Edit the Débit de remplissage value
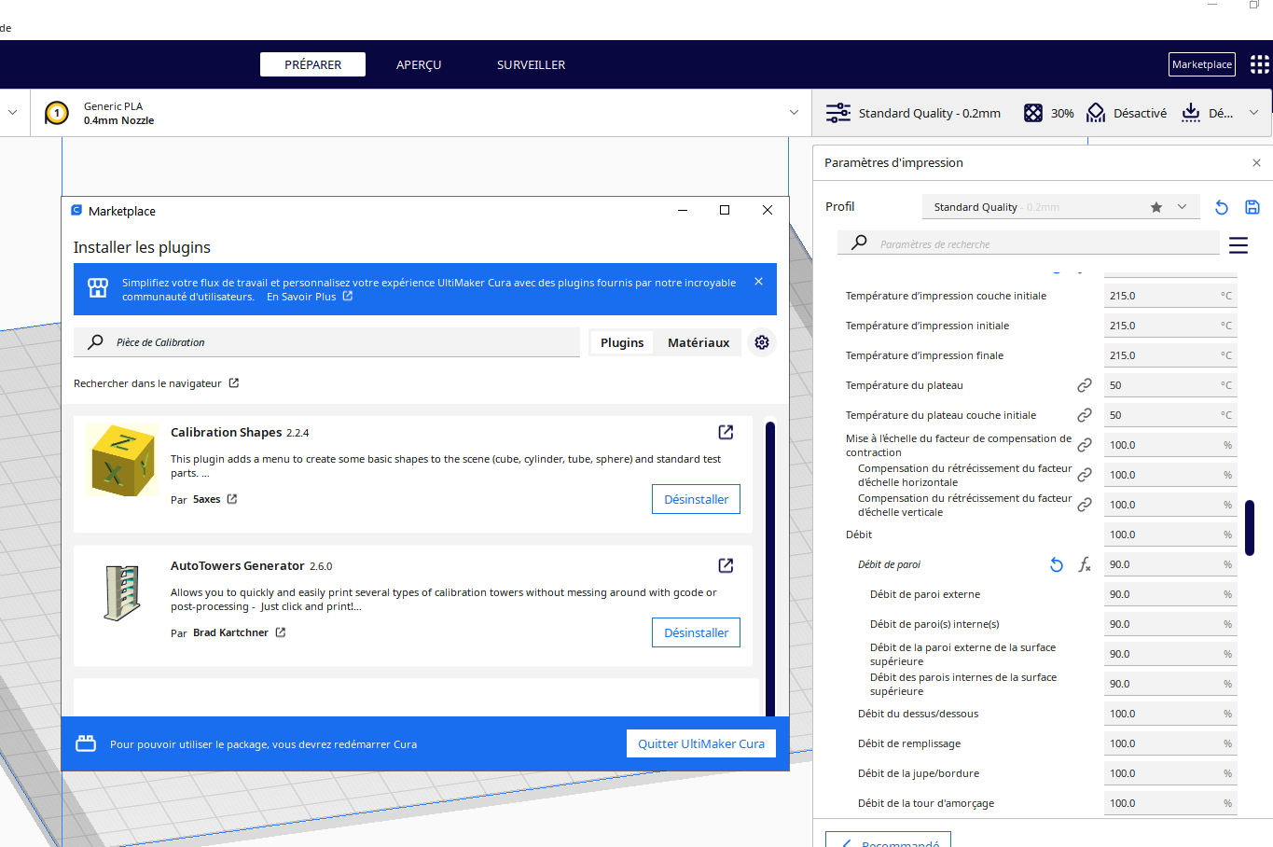 pos(1170,743)
